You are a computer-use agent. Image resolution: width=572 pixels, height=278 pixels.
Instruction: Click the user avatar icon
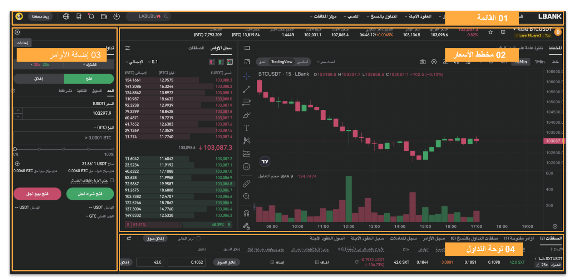click(x=19, y=16)
